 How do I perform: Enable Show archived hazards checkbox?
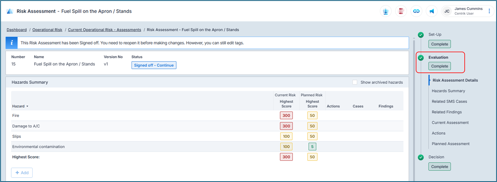[x=355, y=82]
